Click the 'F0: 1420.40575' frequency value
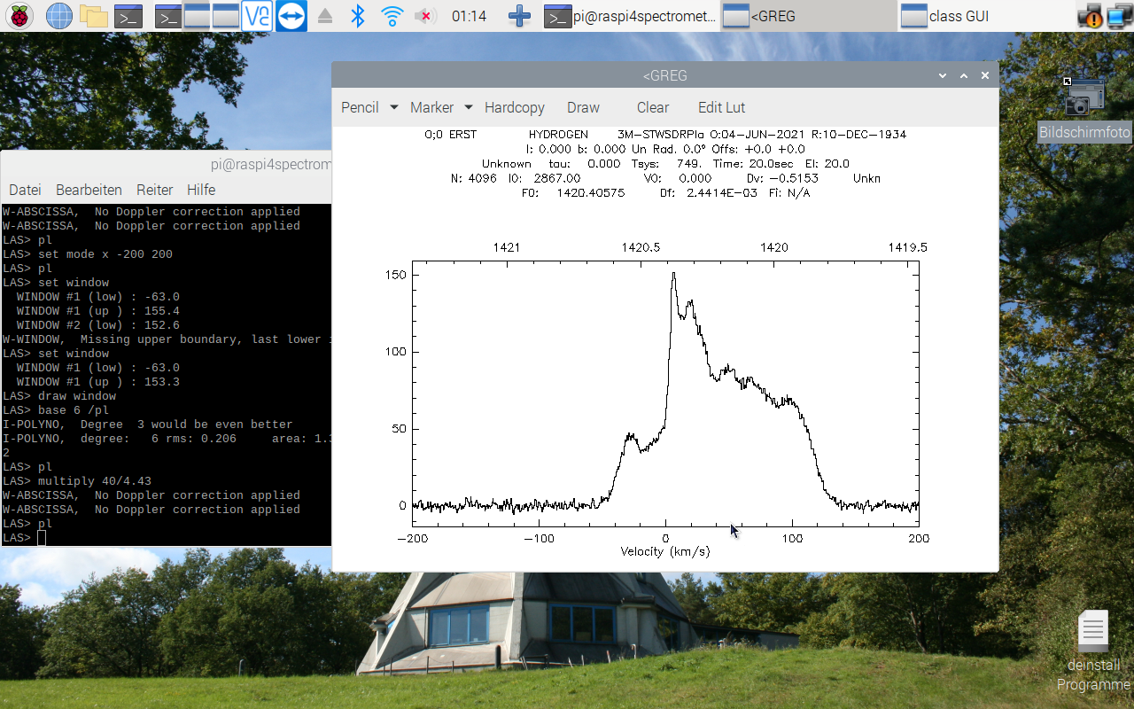 tap(573, 193)
